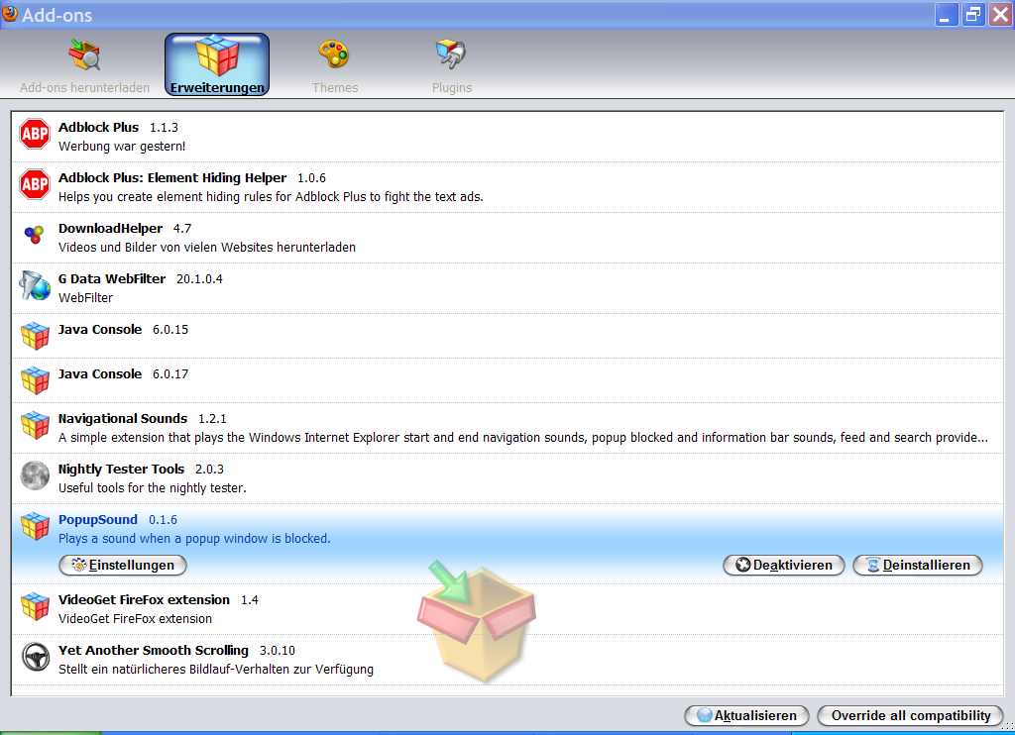
Task: Select the Navigational Sounds title
Action: (x=122, y=419)
